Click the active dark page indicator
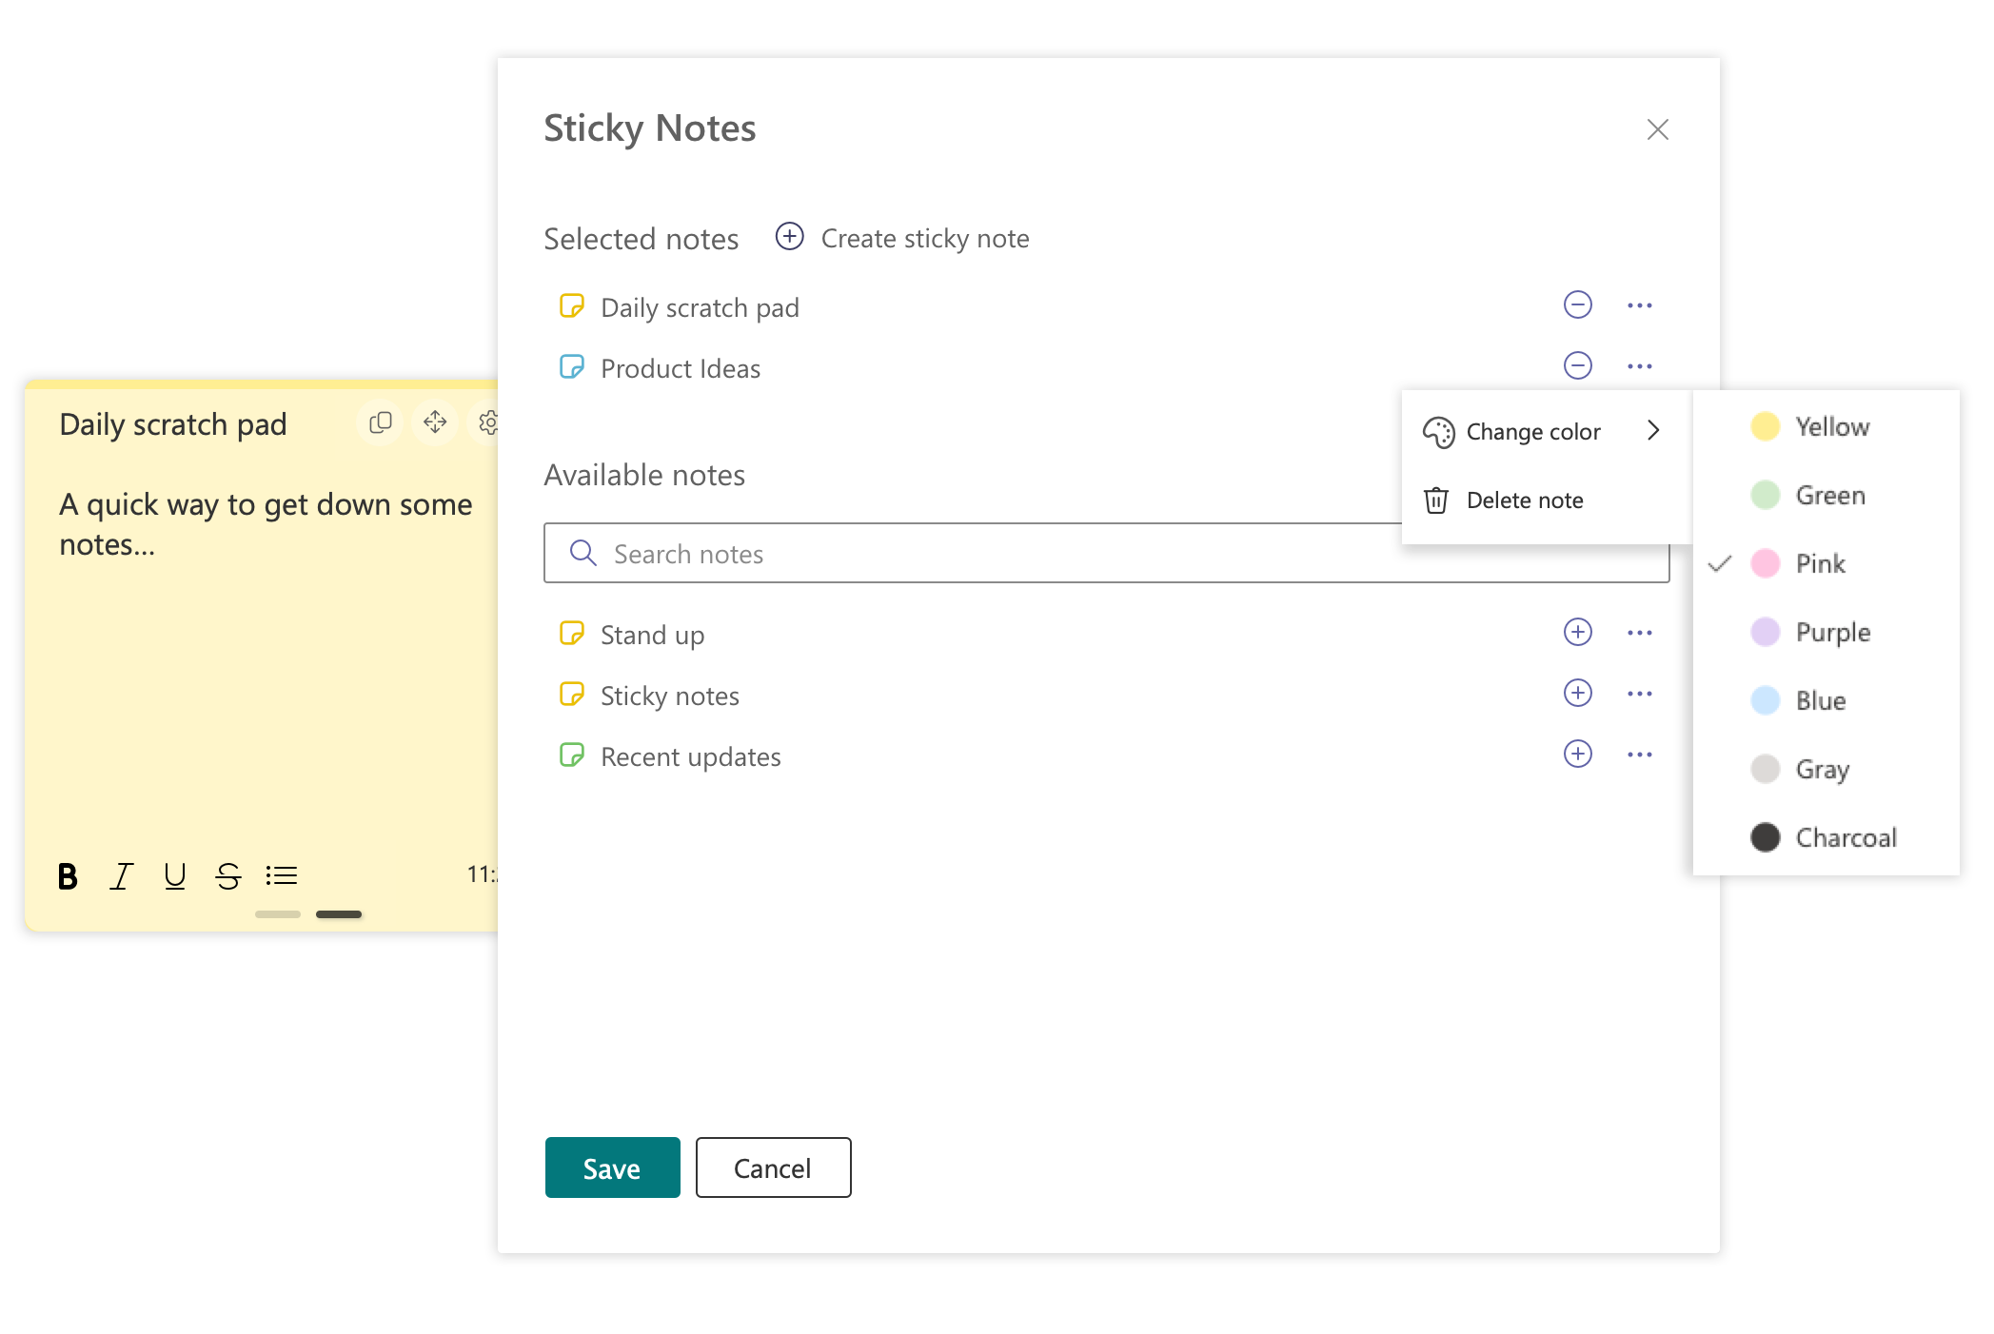Screen dimensions: 1994x1334 (339, 914)
